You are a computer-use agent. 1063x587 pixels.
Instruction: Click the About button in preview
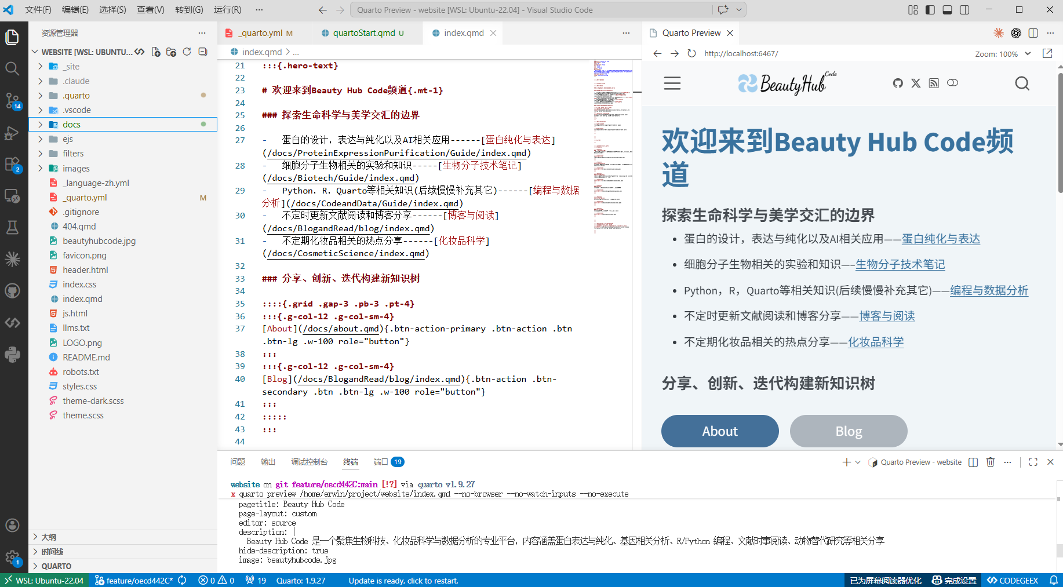pyautogui.click(x=720, y=431)
